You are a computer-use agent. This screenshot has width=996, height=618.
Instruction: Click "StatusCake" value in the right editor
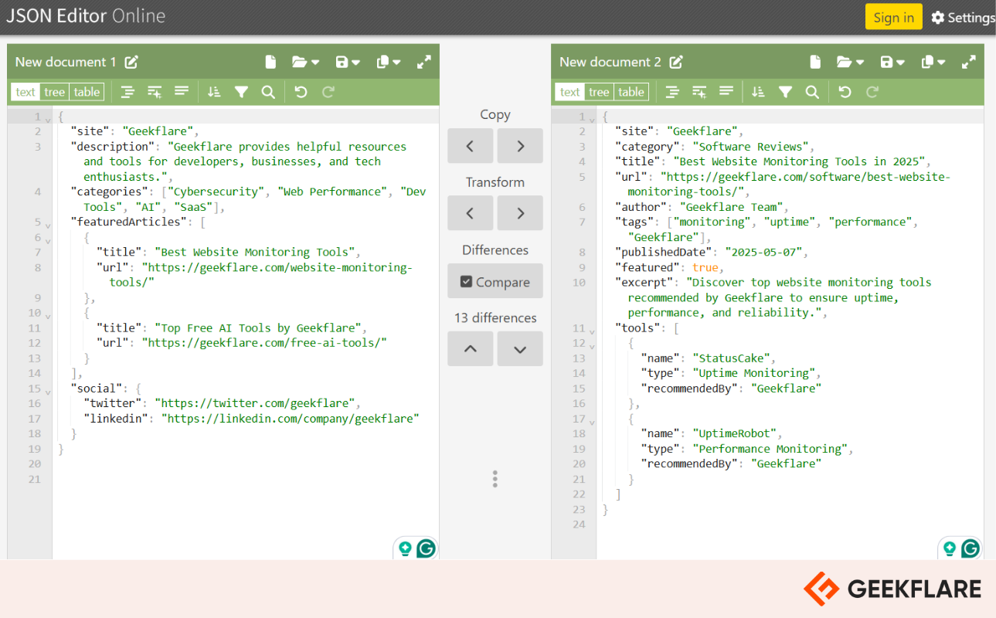pos(733,358)
